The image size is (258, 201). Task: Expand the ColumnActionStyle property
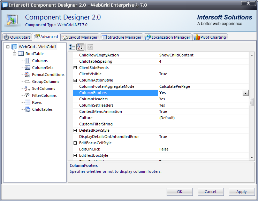coord(75,80)
